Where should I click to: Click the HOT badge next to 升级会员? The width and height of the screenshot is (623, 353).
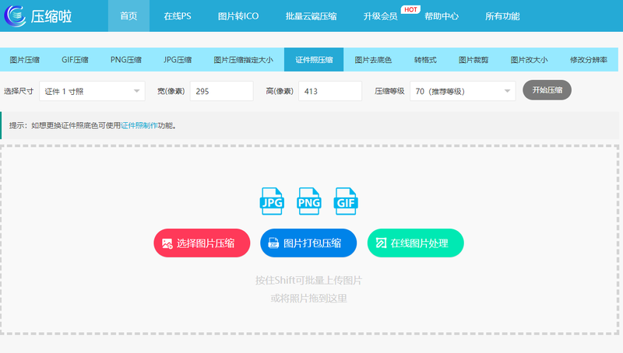pos(410,9)
